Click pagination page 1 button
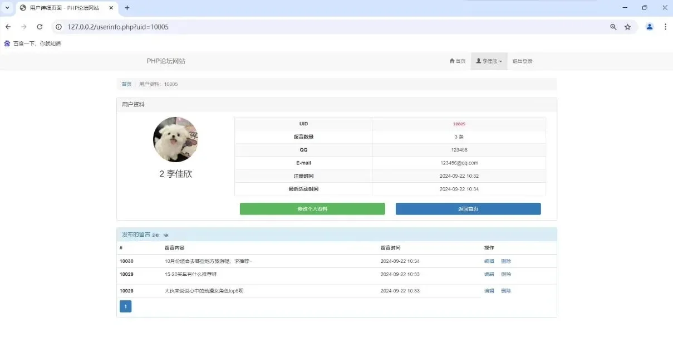Image resolution: width=673 pixels, height=356 pixels. 125,306
